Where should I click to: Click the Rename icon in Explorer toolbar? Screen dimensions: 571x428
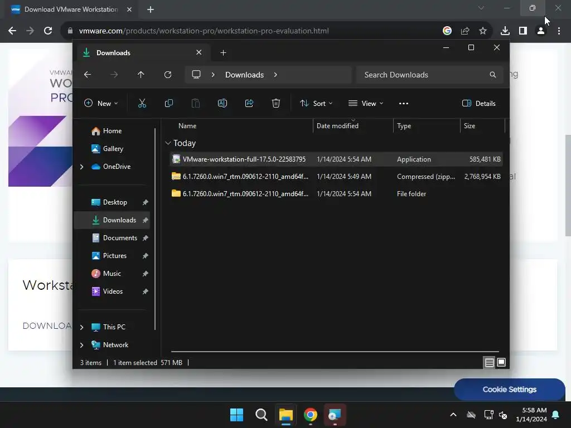point(222,103)
